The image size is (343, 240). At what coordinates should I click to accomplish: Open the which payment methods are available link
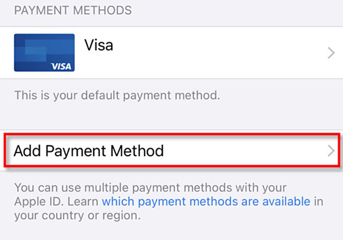pos(206,201)
